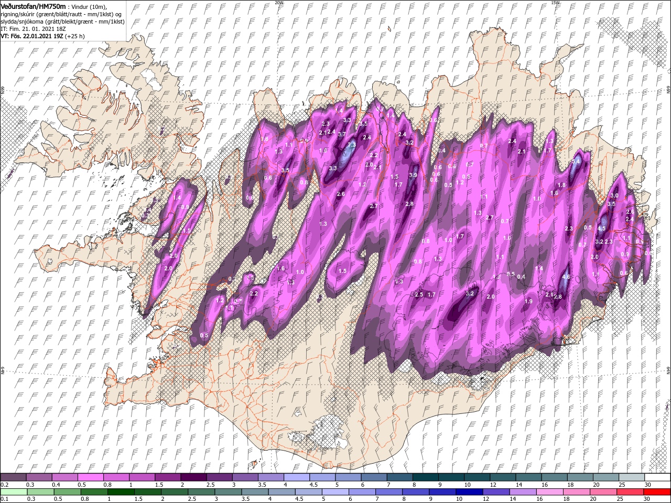671x503 pixels.
Task: Select the snow legend label 0.2
Action: [x=4, y=485]
